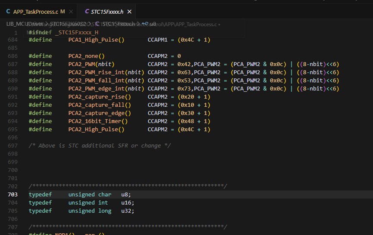The width and height of the screenshot is (373, 235).
Task: Click CCAPM1 register name on line 684
Action: click(x=157, y=40)
